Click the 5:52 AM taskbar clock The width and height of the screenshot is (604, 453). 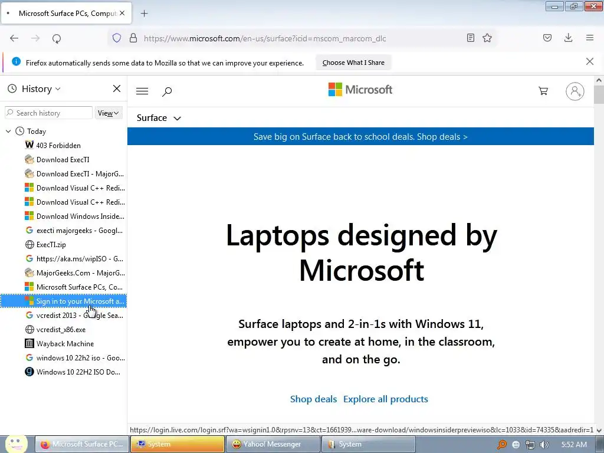(x=574, y=445)
